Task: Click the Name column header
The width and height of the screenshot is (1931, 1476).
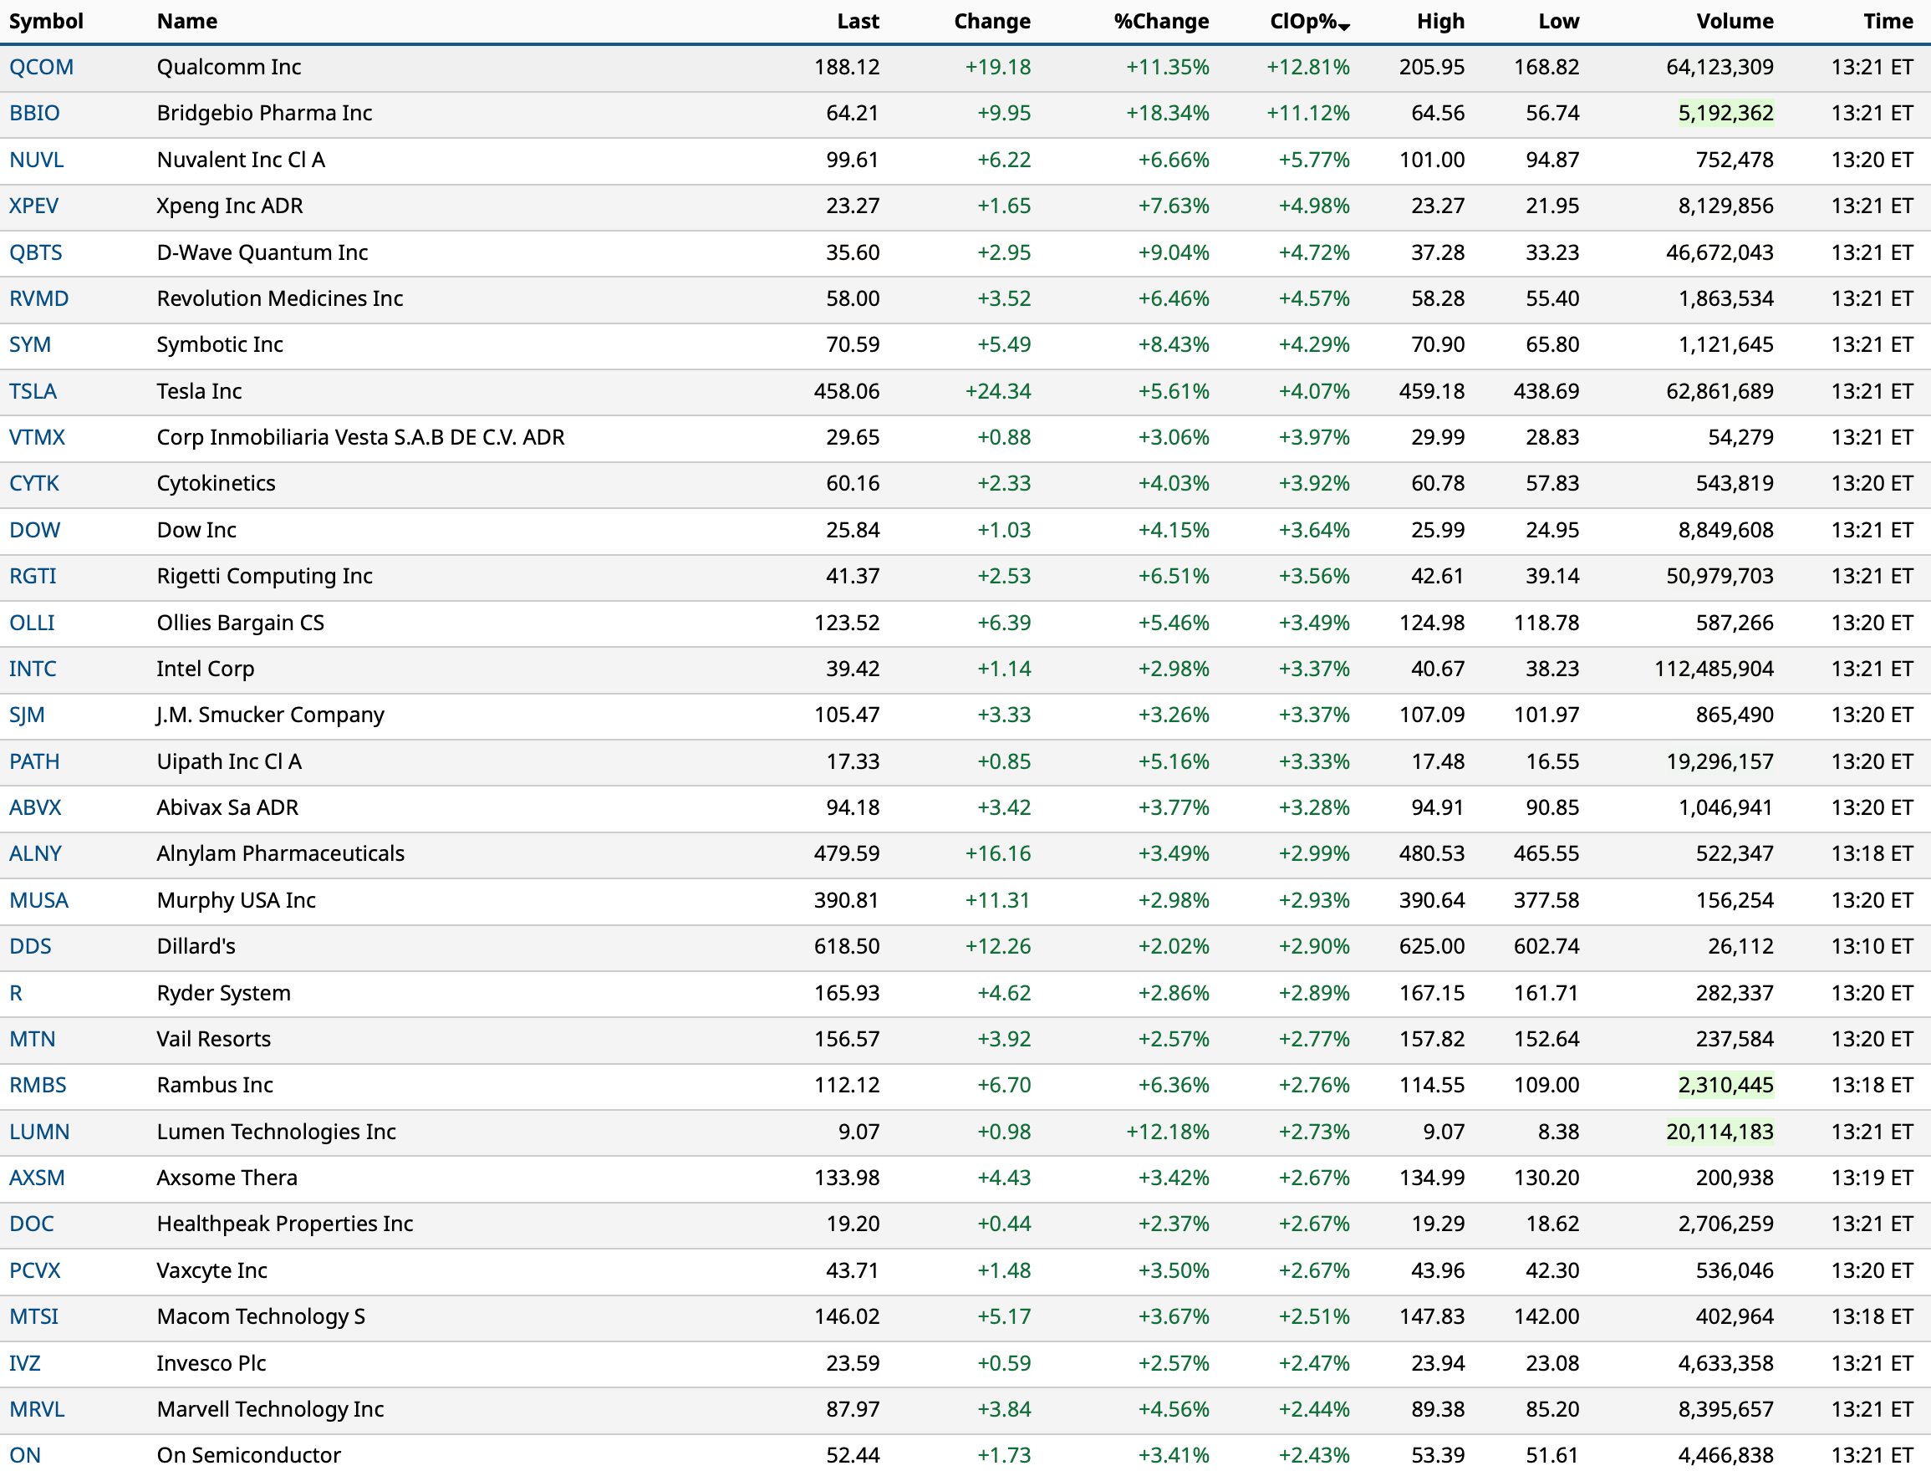Action: tap(187, 21)
